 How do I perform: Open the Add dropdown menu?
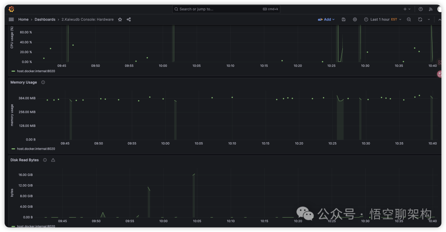tap(326, 19)
